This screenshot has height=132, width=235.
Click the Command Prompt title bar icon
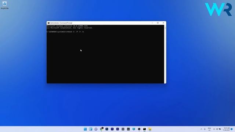click(x=48, y=23)
